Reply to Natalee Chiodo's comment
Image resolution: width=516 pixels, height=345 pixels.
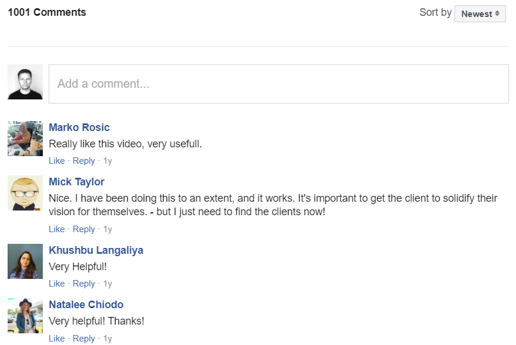click(84, 339)
